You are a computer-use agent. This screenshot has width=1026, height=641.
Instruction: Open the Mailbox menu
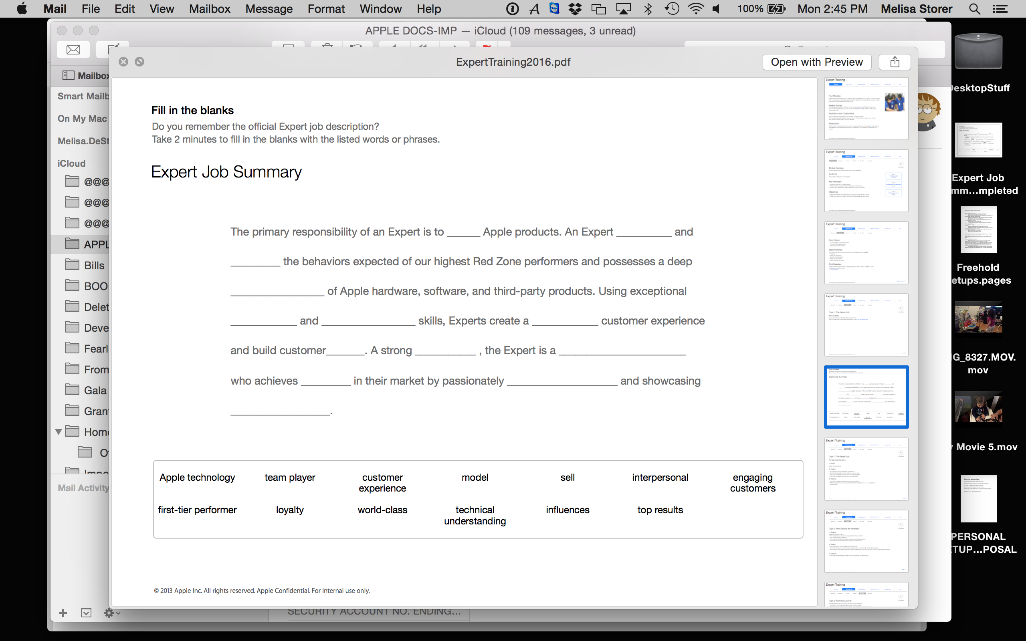pos(210,8)
